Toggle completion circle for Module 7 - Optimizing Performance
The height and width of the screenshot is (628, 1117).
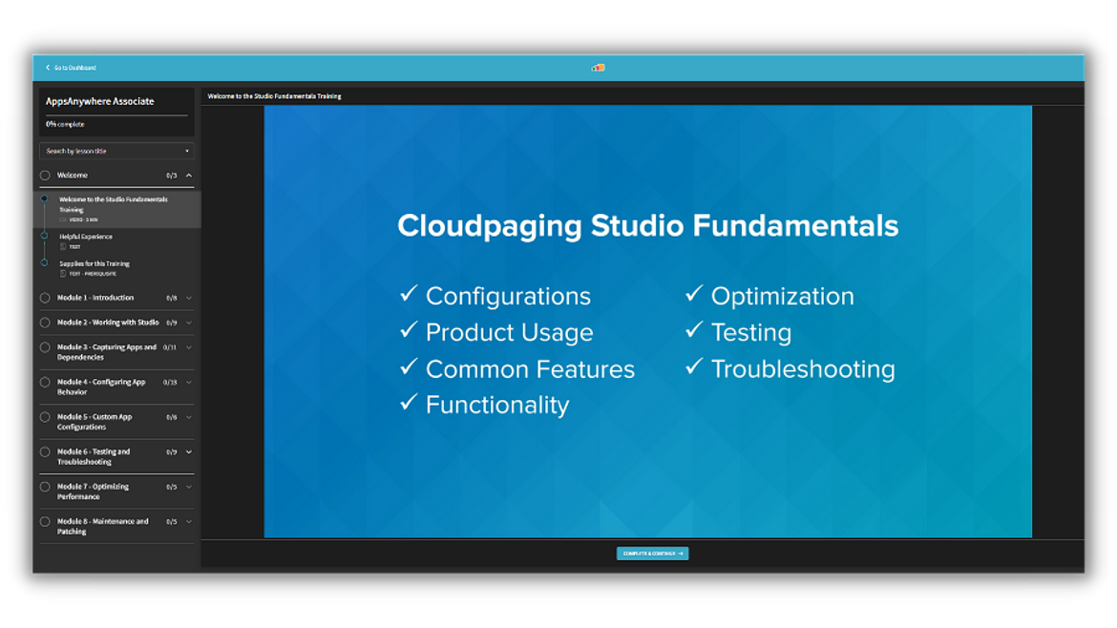click(45, 487)
